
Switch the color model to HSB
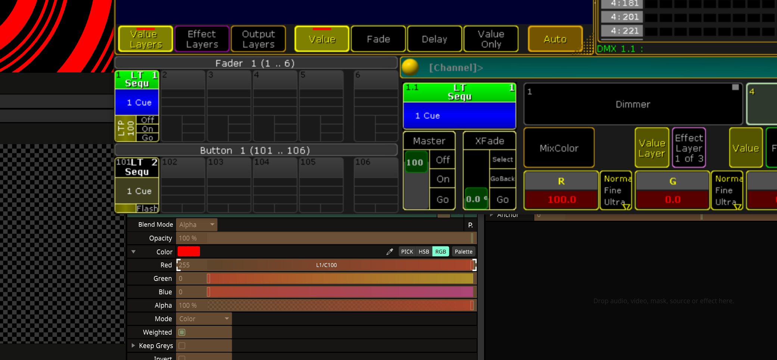424,252
